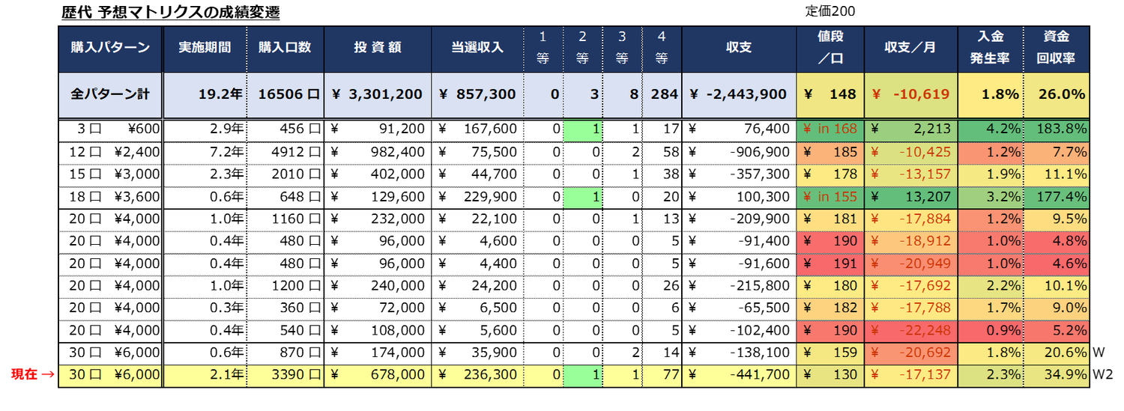Select the -906,900 balance cell
Image resolution: width=1124 pixels, height=411 pixels.
coord(739,153)
